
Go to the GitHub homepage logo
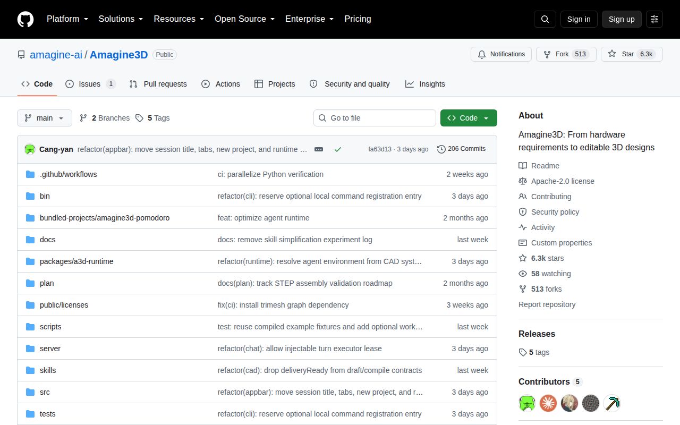click(25, 19)
